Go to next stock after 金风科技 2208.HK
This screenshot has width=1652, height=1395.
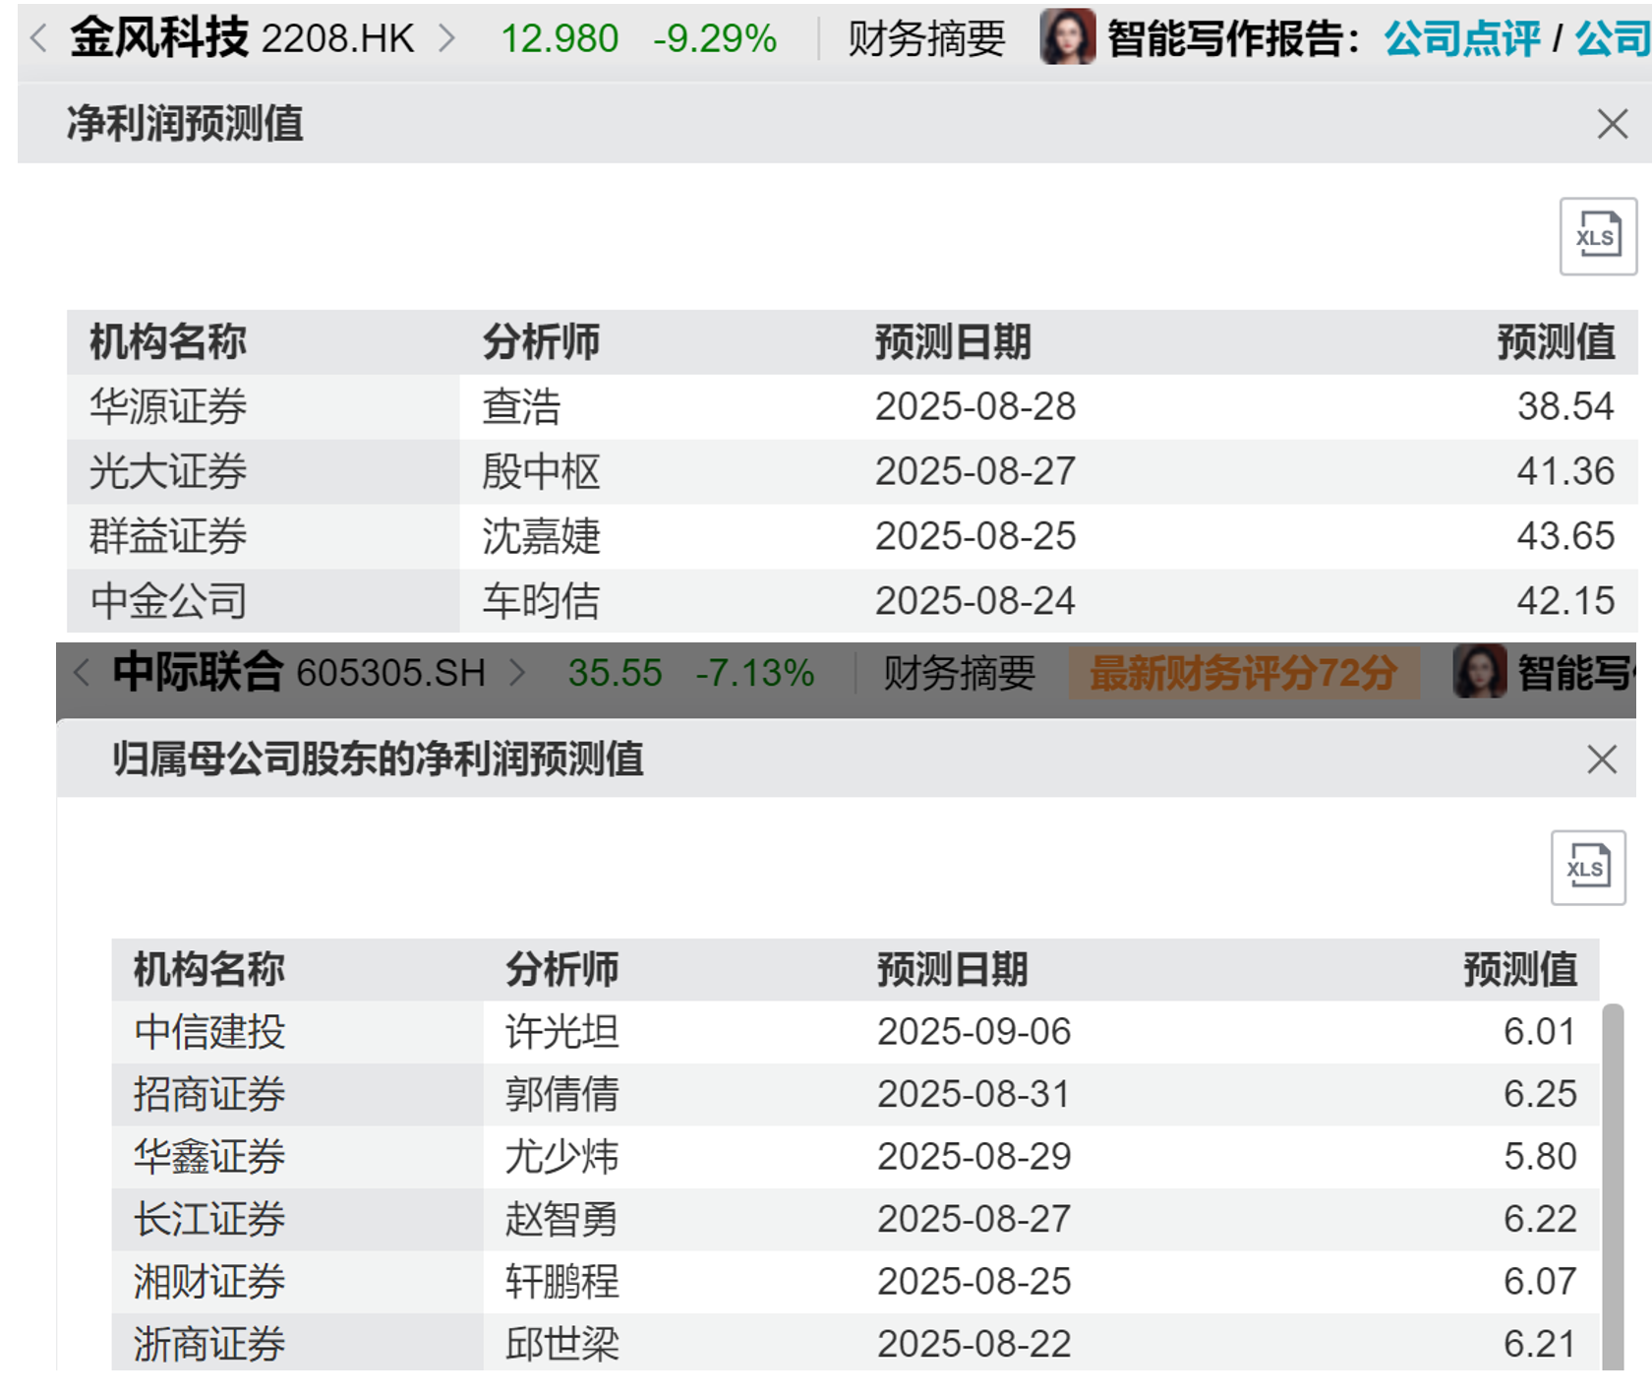[x=446, y=38]
